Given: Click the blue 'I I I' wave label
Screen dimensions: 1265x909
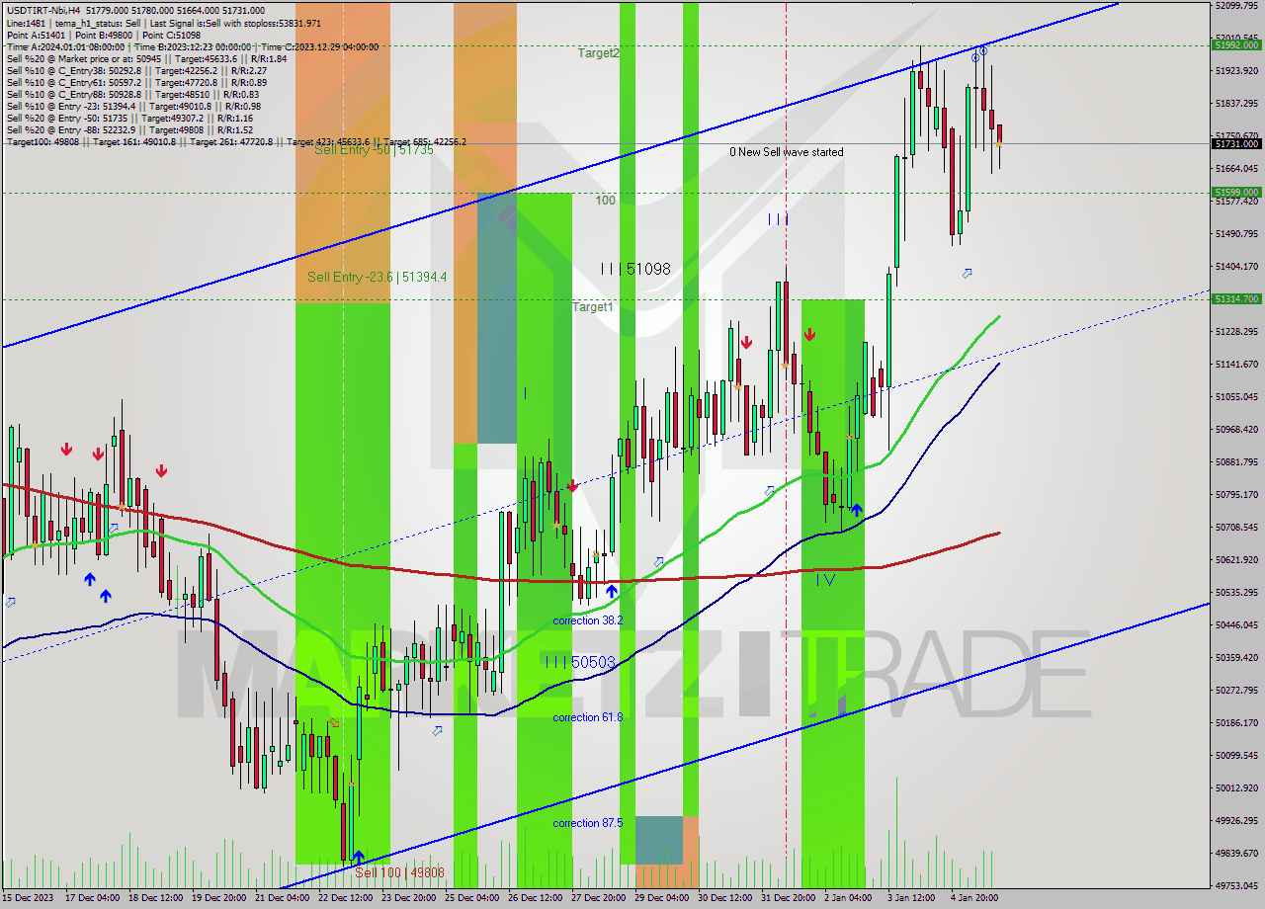Looking at the screenshot, I should (779, 219).
